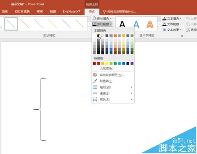197x154 pixels.
Task: Click the 上移一层 bring forward icon
Action: tap(188, 19)
